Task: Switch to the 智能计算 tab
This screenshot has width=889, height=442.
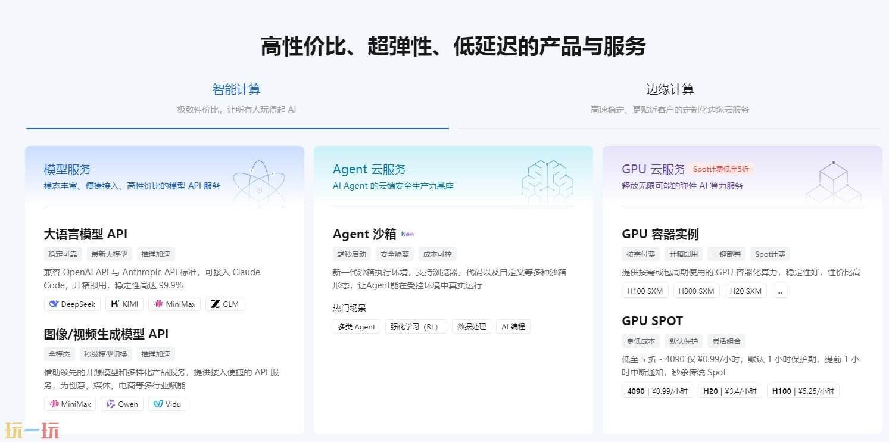Action: (237, 88)
